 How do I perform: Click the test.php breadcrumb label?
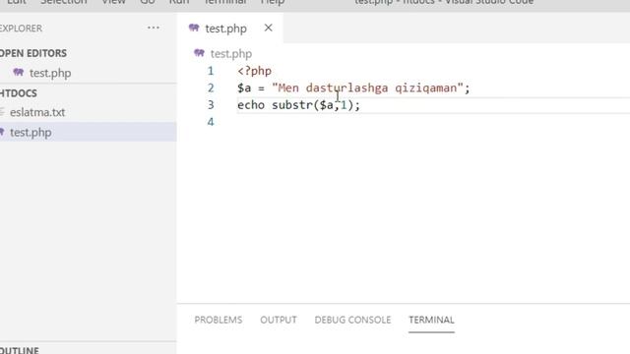pyautogui.click(x=231, y=53)
